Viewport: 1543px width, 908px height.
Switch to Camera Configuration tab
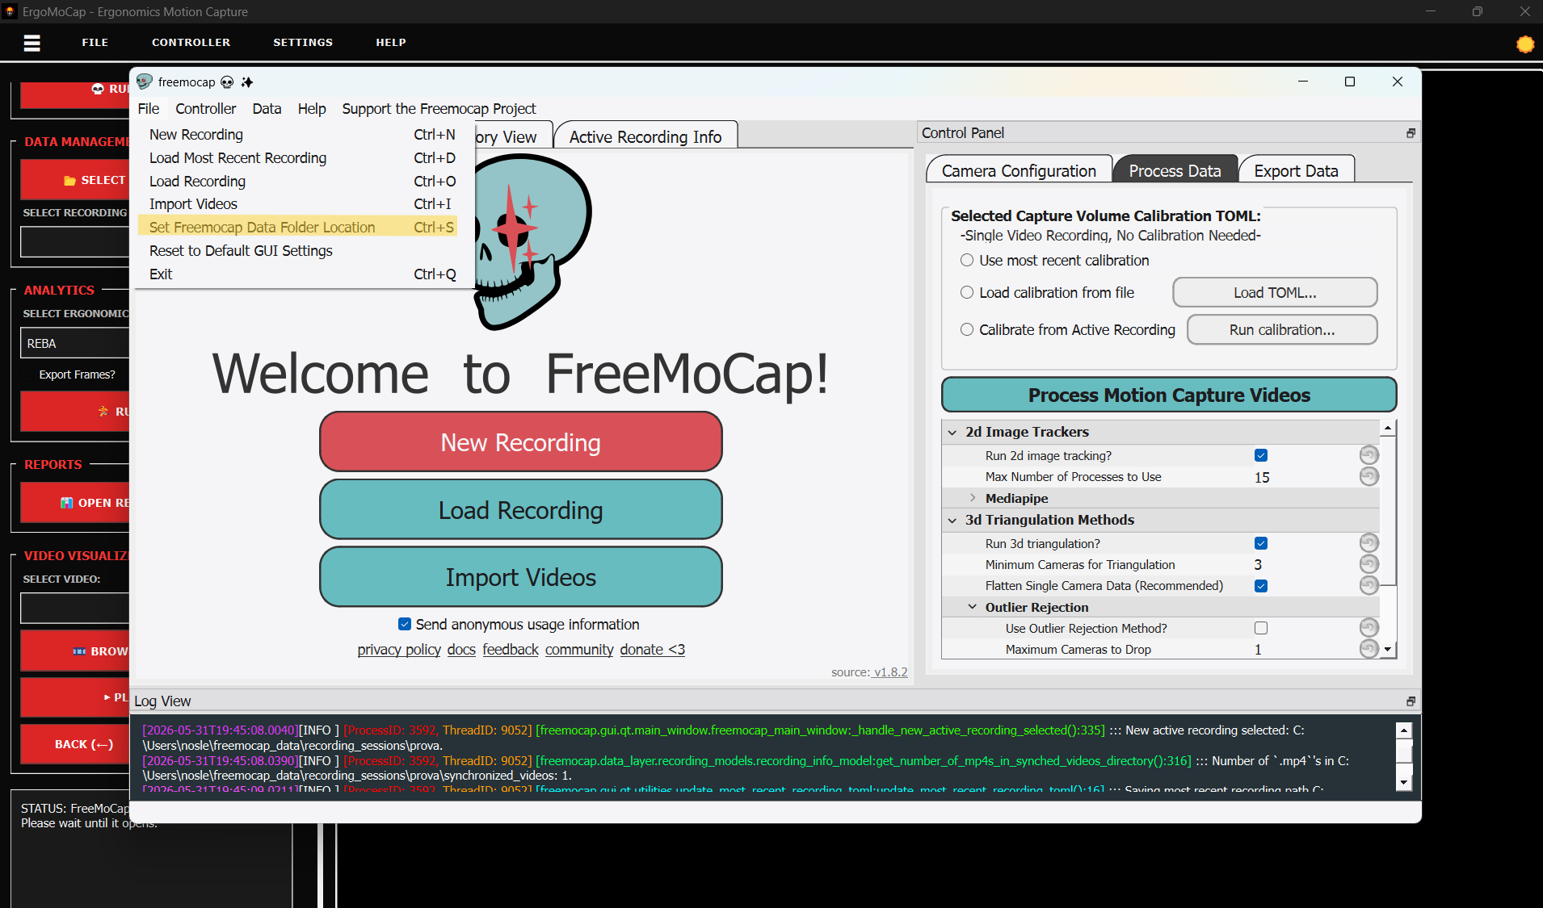1019,170
